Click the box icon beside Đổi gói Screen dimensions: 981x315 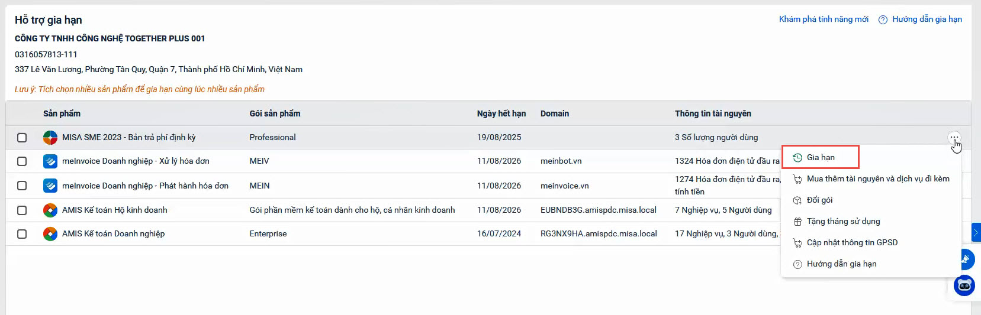coord(797,200)
